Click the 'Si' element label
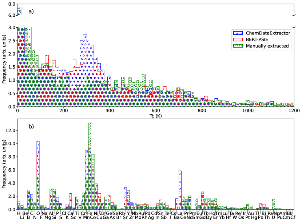The height and width of the screenshot is (222, 302). [x=54, y=218]
